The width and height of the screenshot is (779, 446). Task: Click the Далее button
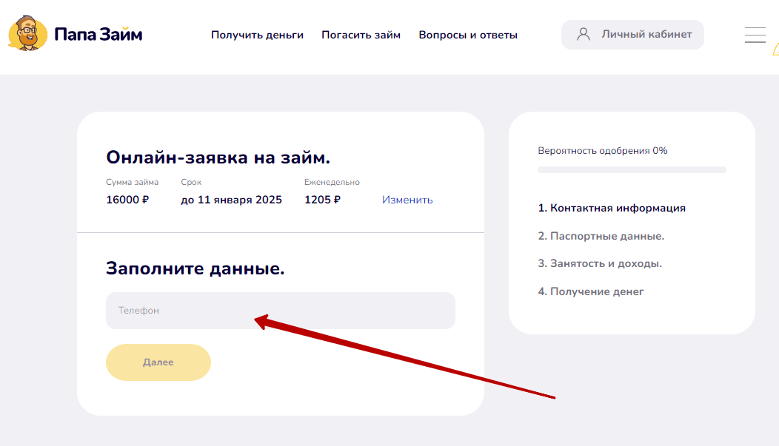click(x=158, y=362)
